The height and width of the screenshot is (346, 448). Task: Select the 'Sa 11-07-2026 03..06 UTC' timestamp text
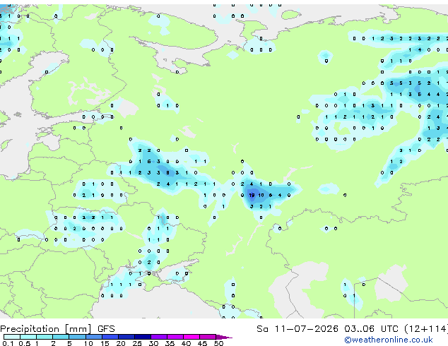click(x=329, y=329)
